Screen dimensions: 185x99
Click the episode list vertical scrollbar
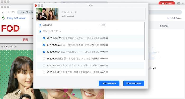(x=145, y=41)
